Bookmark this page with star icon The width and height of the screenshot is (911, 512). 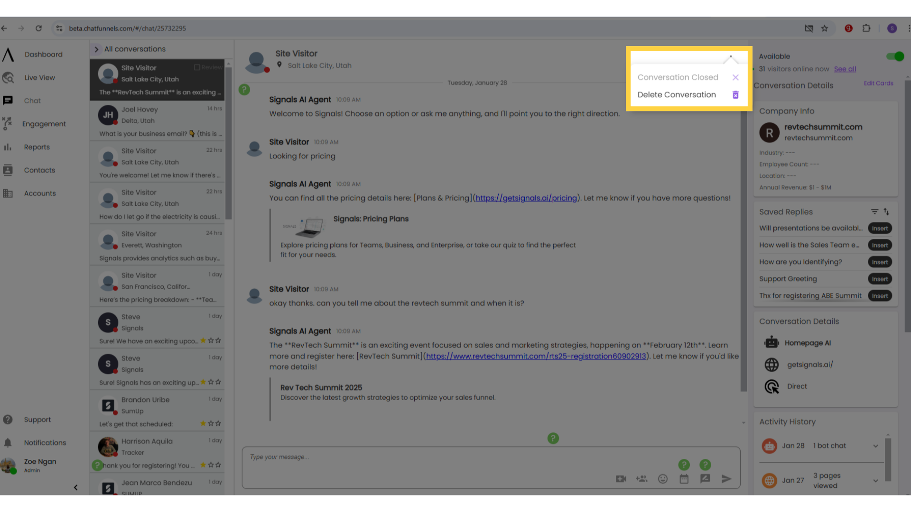tap(825, 28)
